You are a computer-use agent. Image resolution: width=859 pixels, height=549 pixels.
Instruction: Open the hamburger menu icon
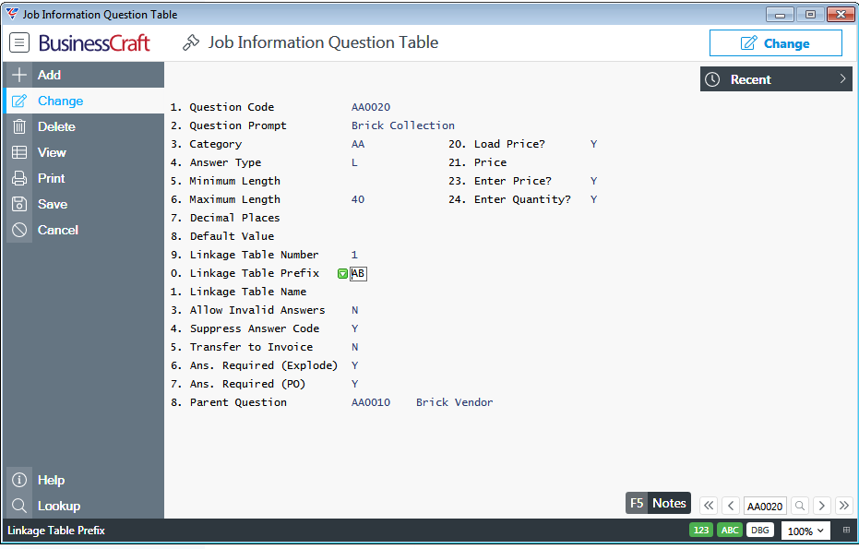click(19, 42)
